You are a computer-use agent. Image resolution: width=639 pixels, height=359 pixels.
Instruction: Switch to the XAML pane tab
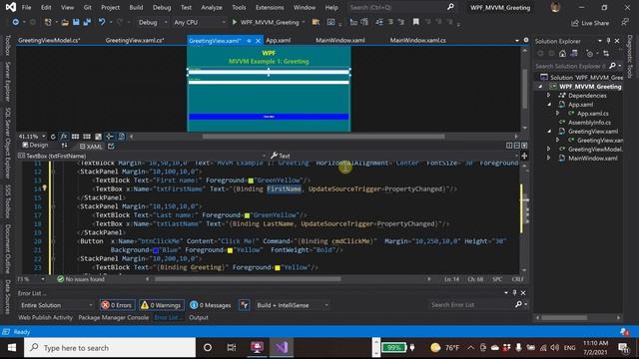pos(91,147)
